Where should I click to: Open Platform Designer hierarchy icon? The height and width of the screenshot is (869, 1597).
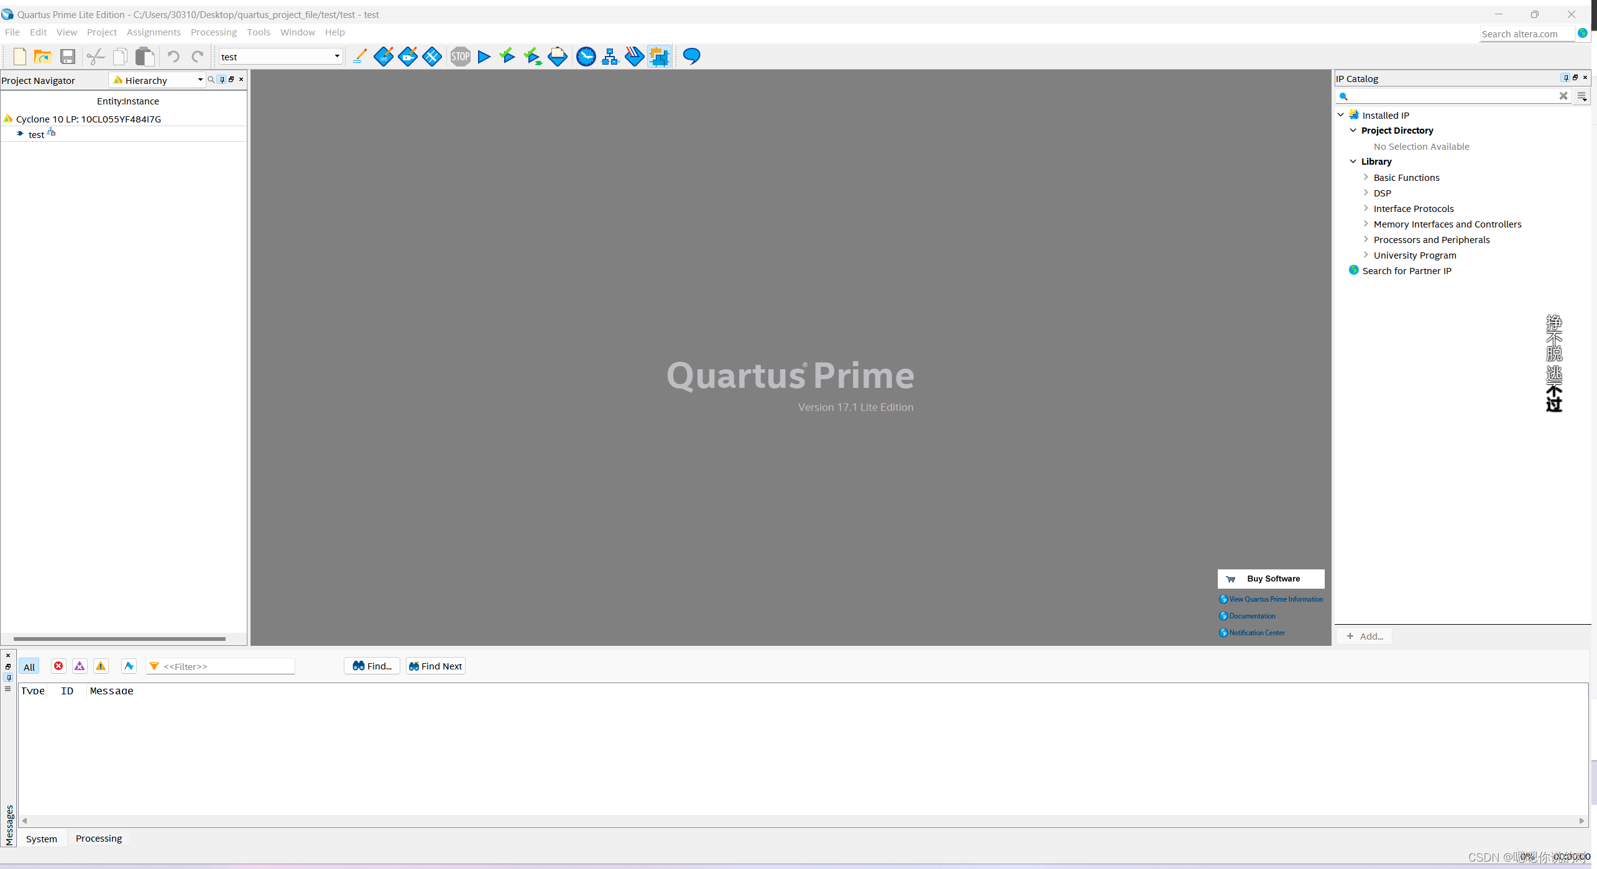point(610,57)
